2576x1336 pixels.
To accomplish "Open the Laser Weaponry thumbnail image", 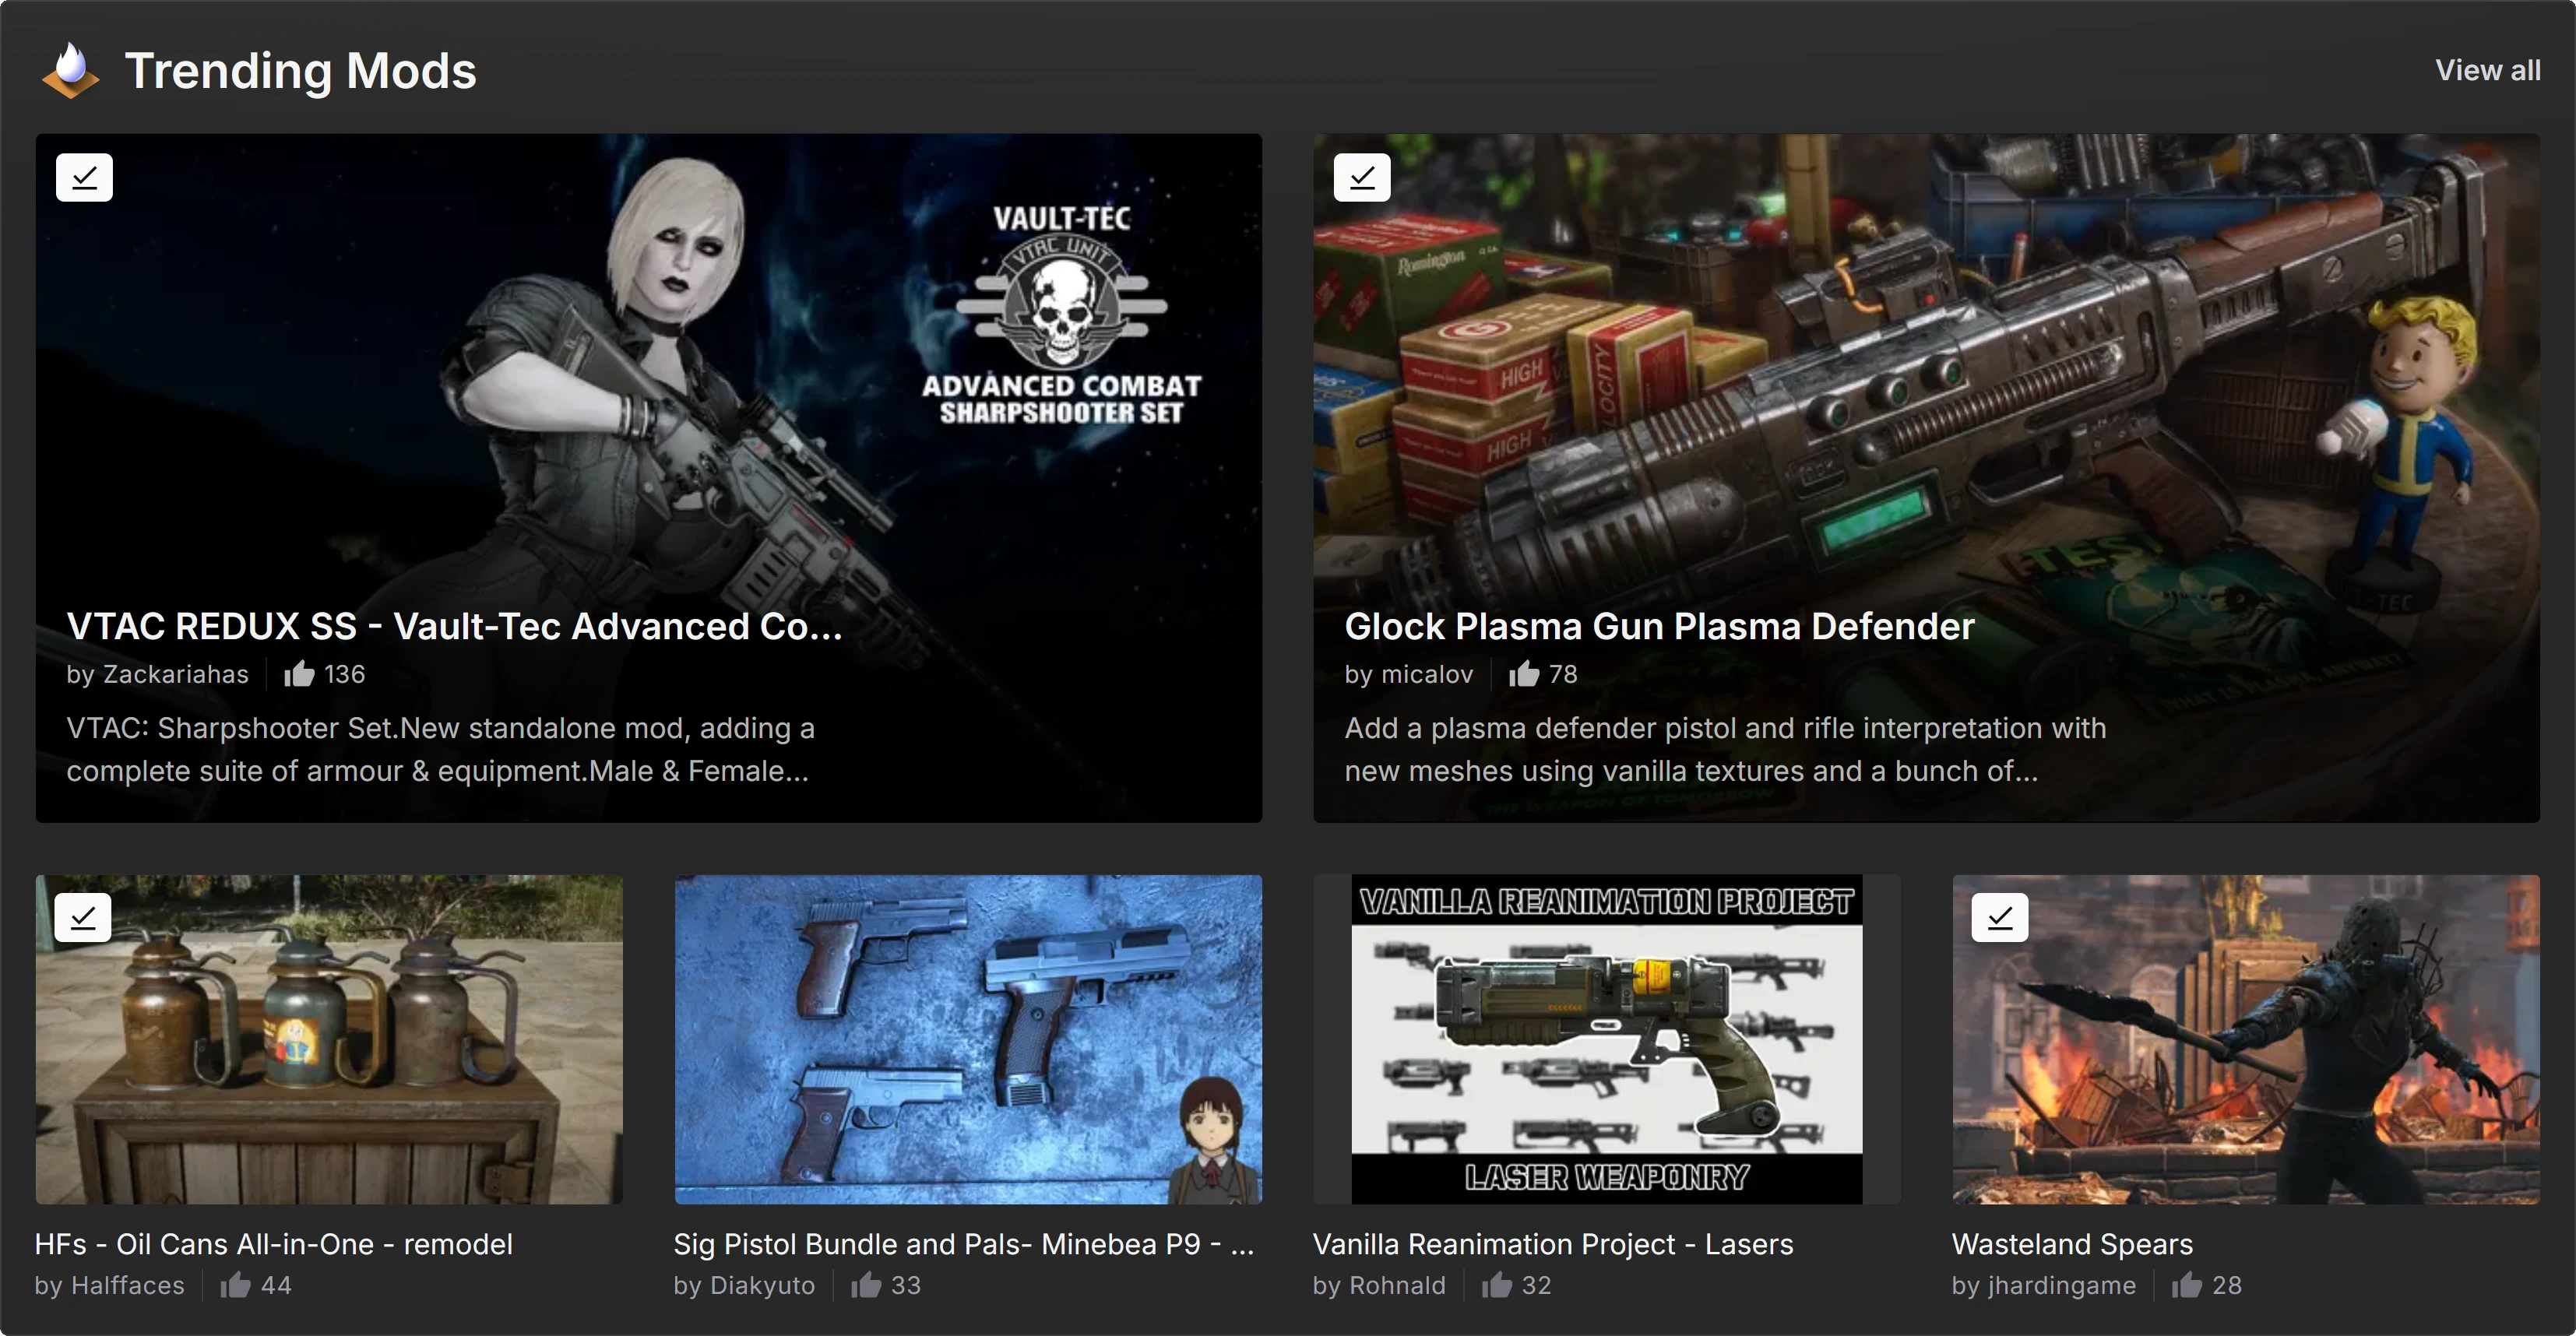I will (1607, 1039).
